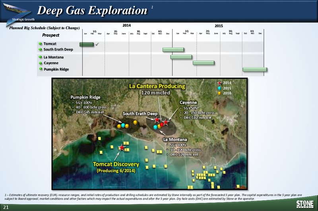Click the 'Prospect' column heading
318x211 pixels.
click(51, 35)
